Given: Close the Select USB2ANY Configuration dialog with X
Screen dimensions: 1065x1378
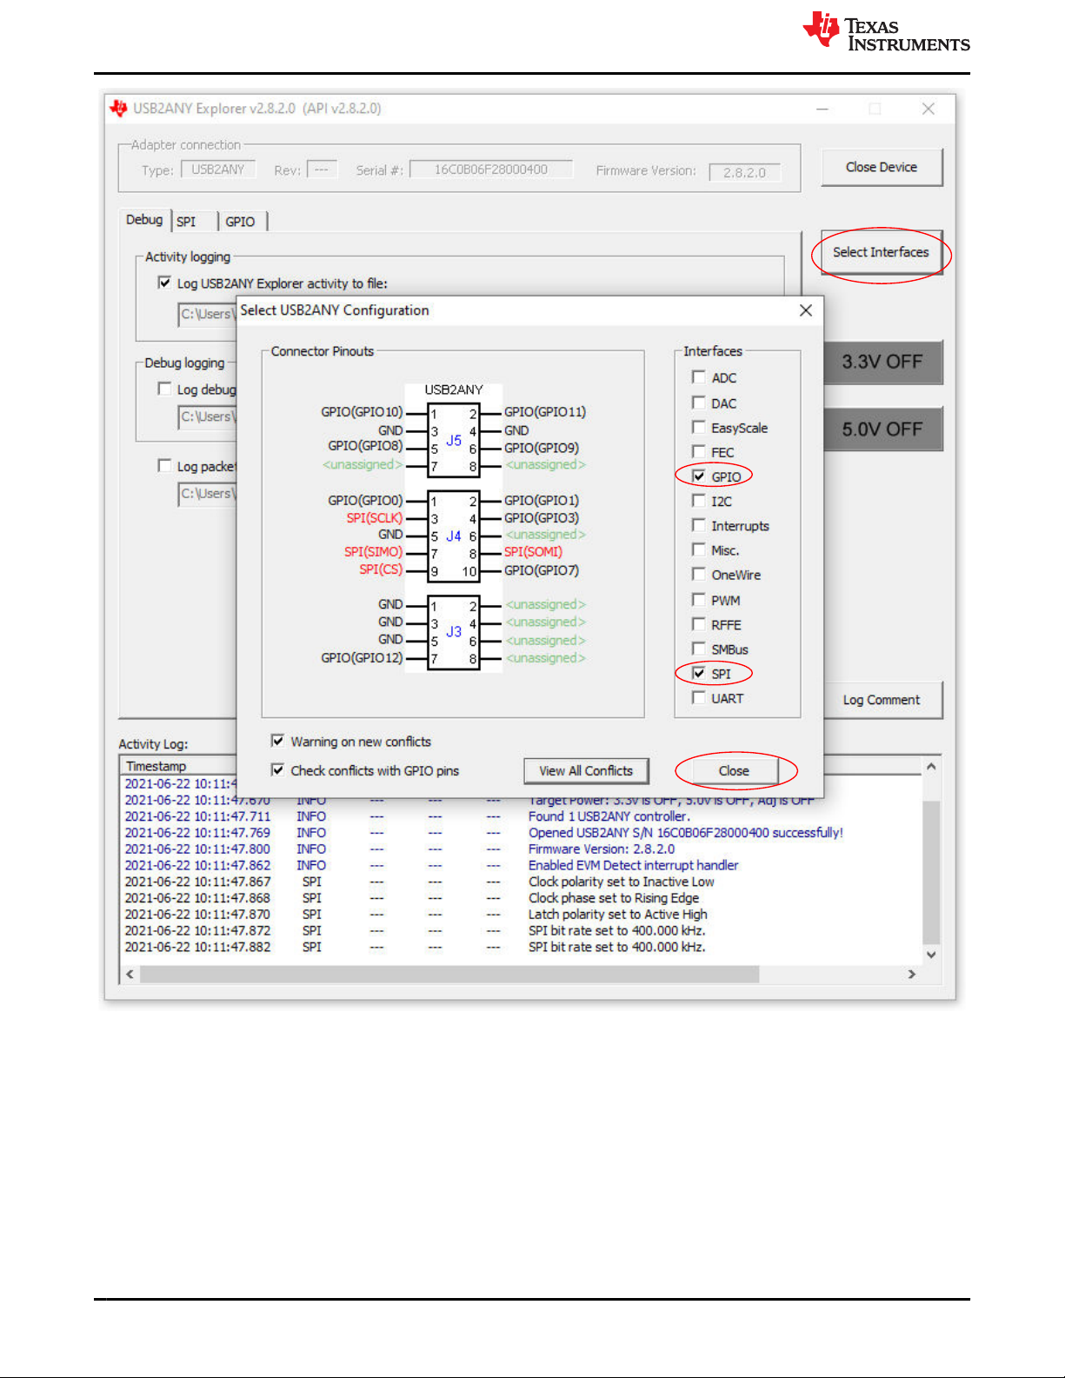Looking at the screenshot, I should 805,310.
